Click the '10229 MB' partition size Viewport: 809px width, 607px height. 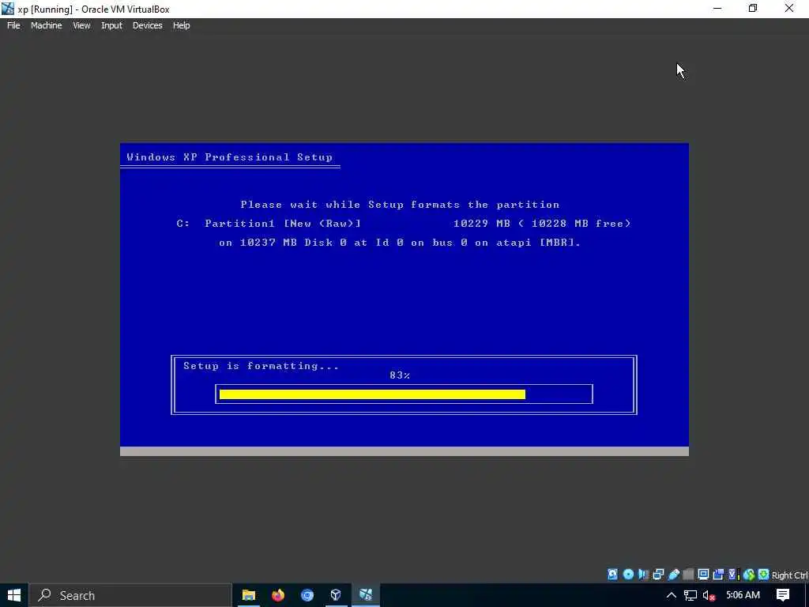pyautogui.click(x=481, y=224)
